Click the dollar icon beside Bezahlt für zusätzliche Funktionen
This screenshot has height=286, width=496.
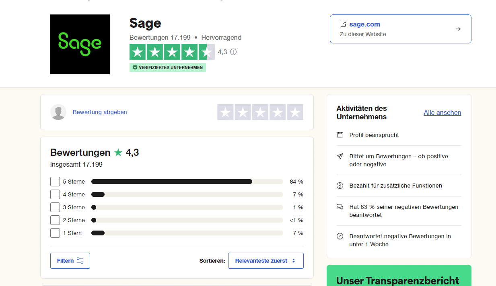coord(340,186)
